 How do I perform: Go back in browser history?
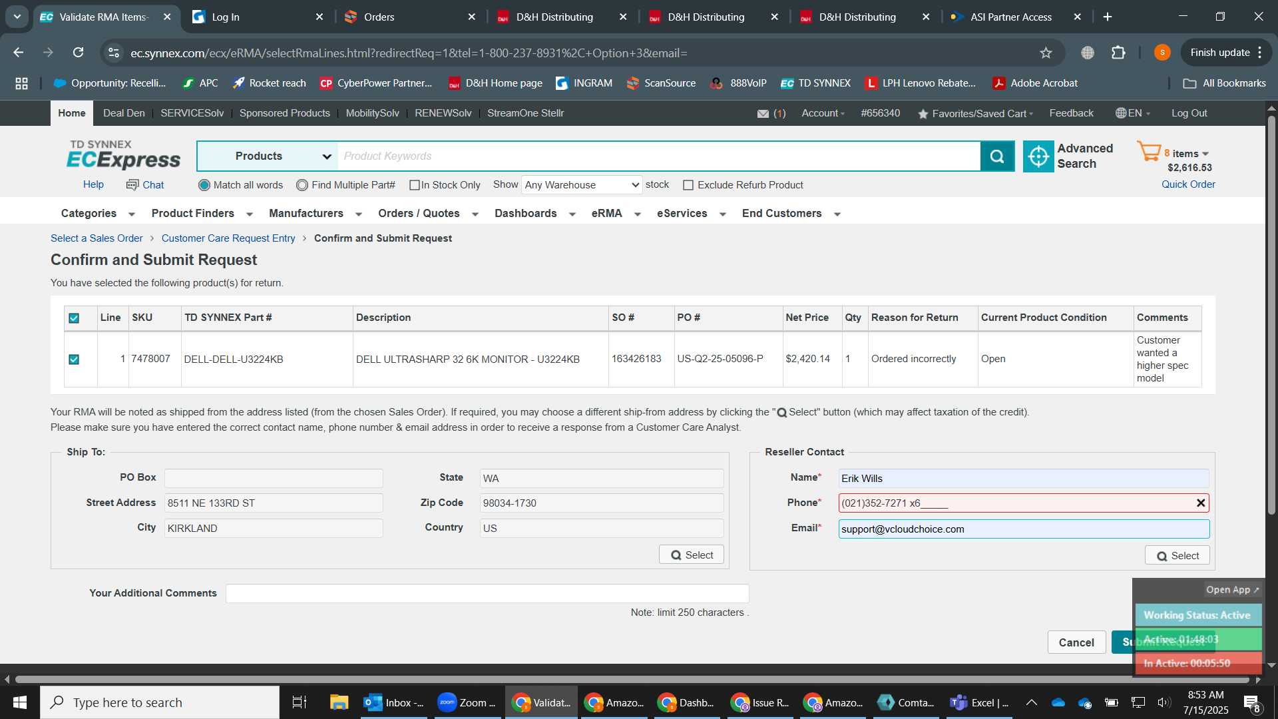(x=19, y=53)
